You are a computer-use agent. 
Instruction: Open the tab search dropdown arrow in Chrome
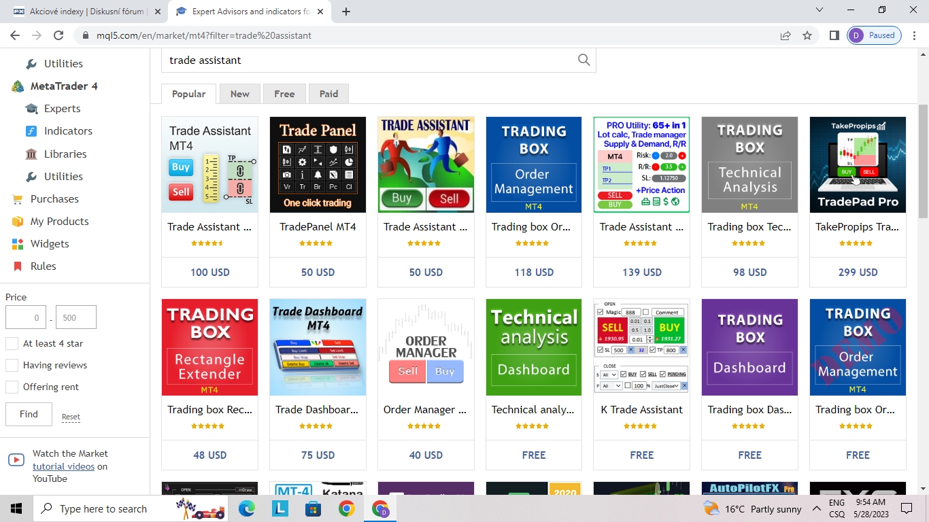pos(819,10)
